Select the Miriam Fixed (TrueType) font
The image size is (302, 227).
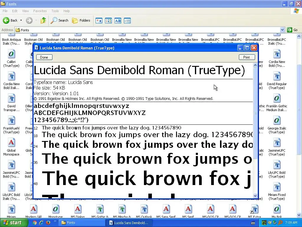pos(277,187)
